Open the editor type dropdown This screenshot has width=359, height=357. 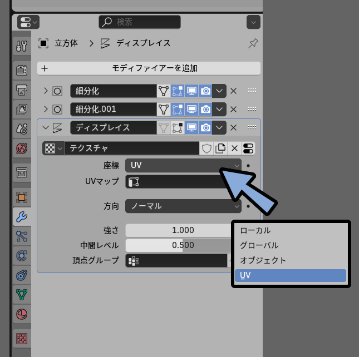pyautogui.click(x=28, y=22)
